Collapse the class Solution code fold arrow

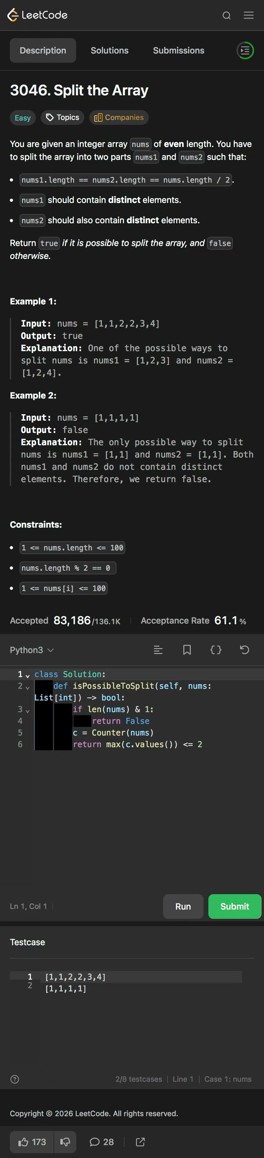[28, 675]
